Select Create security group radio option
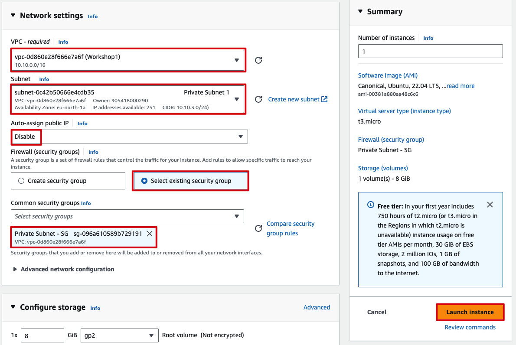 21,181
